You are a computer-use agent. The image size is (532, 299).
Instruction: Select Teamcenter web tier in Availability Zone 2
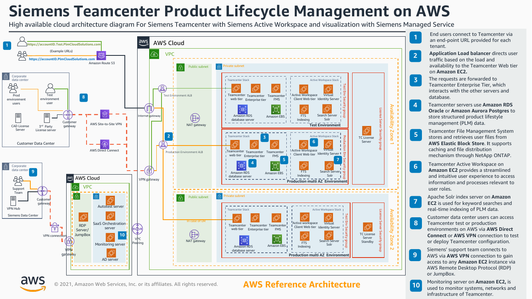[237, 218]
